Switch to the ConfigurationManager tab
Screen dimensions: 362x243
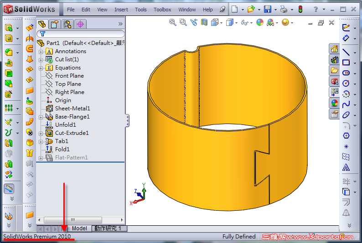67,24
